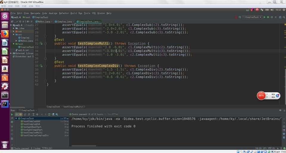Sort tests alphabetically in Run panel

(x=25, y=115)
